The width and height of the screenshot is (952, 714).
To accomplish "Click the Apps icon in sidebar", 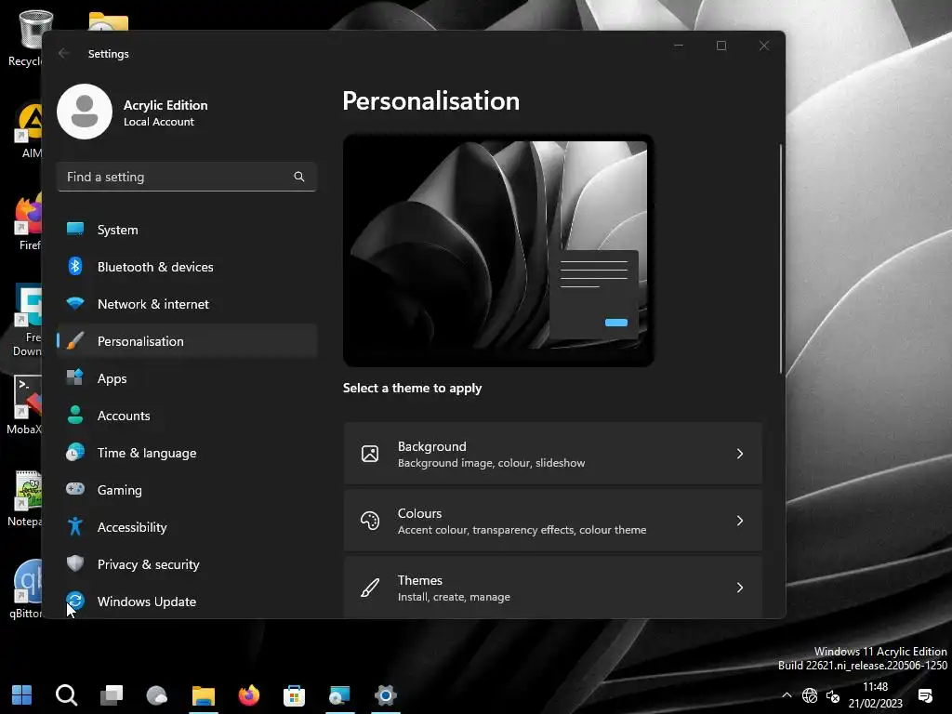I will coord(75,377).
